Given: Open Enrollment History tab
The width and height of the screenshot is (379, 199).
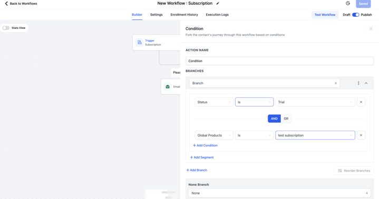Looking at the screenshot, I should [184, 15].
